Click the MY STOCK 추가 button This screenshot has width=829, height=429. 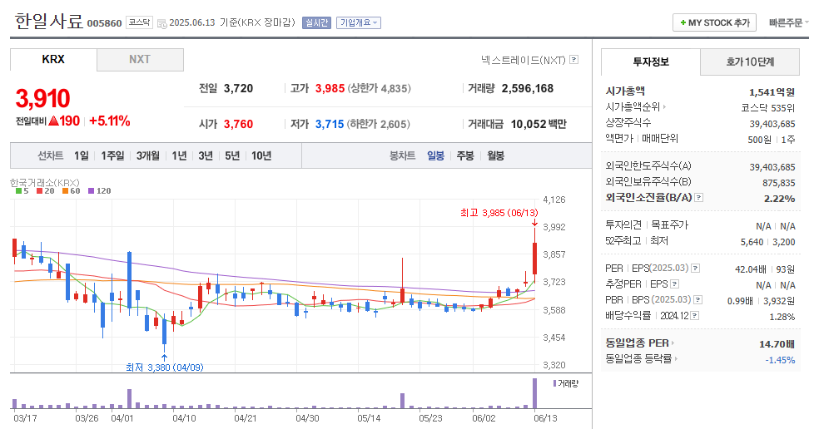coord(714,22)
